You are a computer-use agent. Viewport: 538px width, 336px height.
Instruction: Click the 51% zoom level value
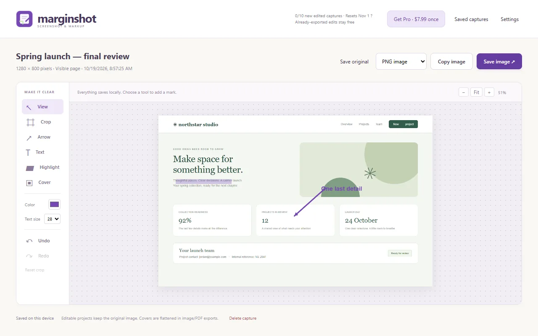click(502, 92)
